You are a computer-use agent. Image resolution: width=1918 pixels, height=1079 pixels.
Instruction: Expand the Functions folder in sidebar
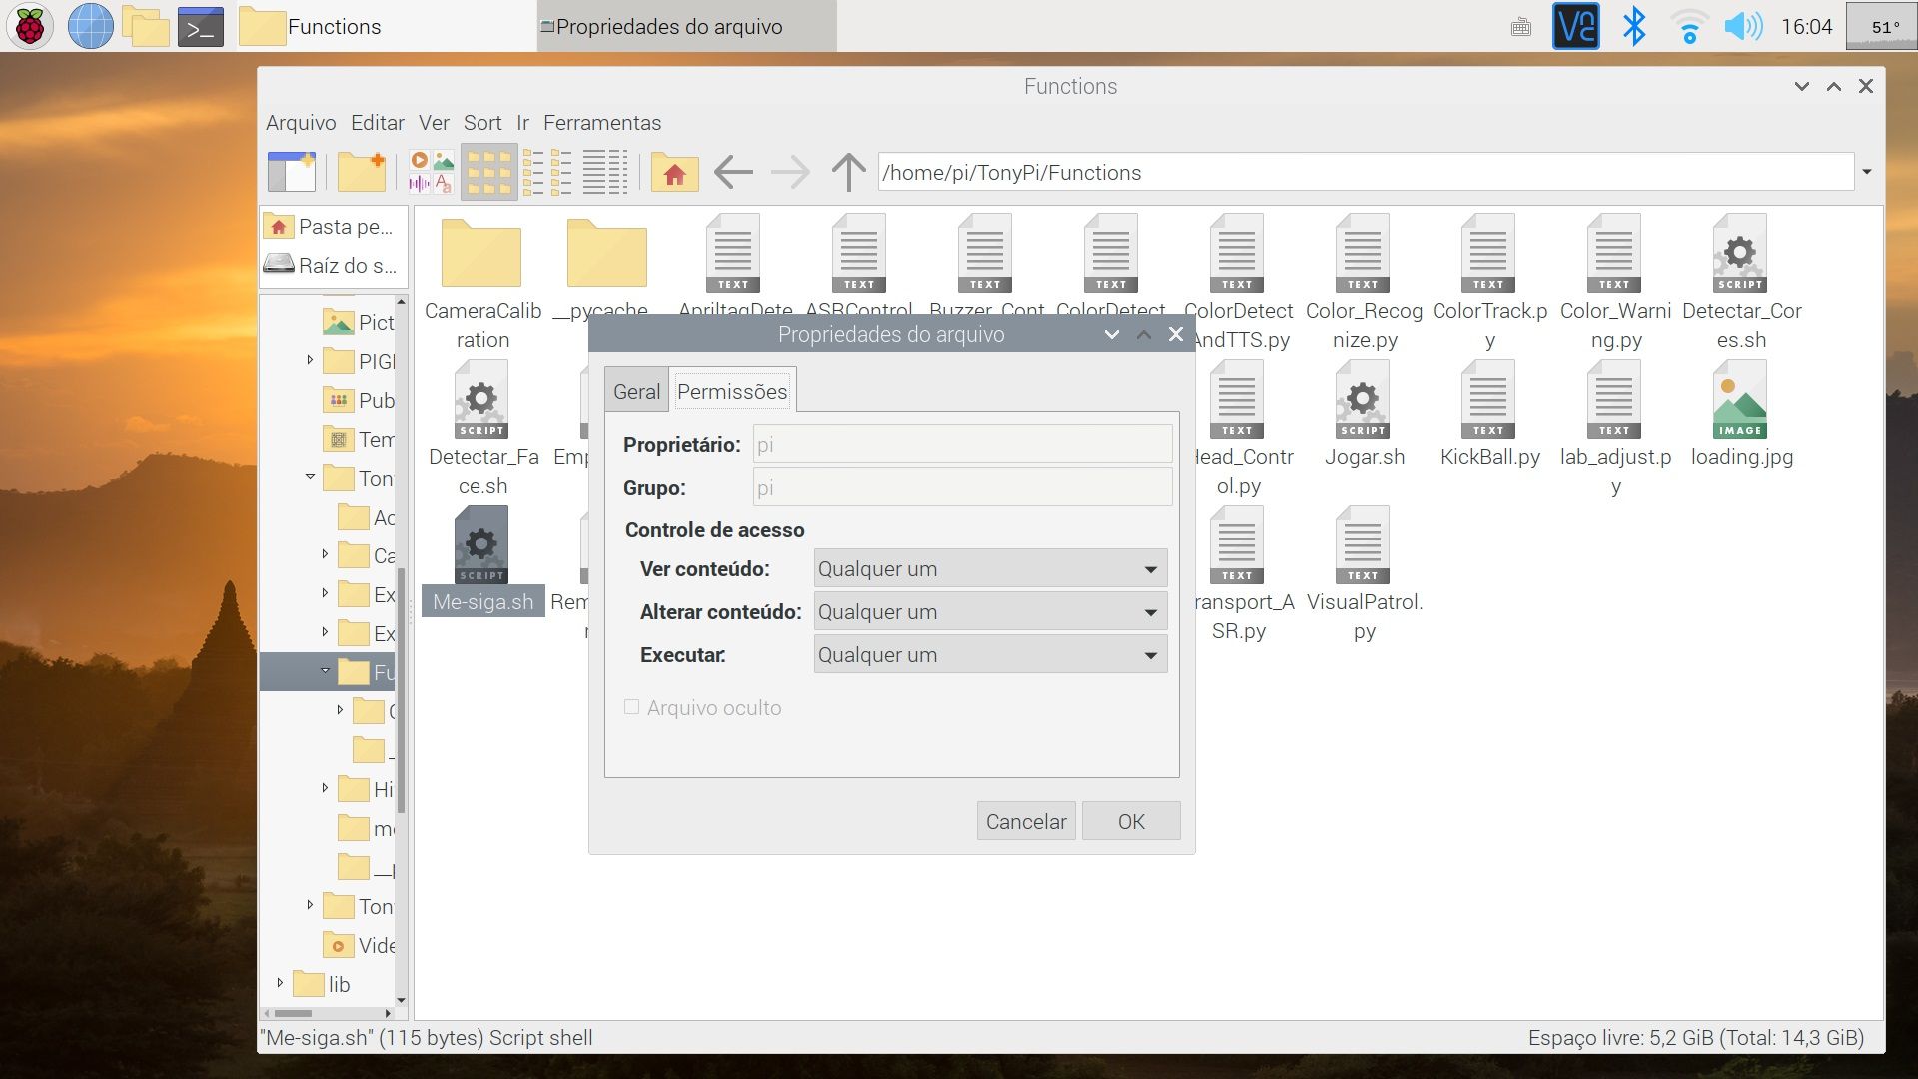pyautogui.click(x=327, y=672)
